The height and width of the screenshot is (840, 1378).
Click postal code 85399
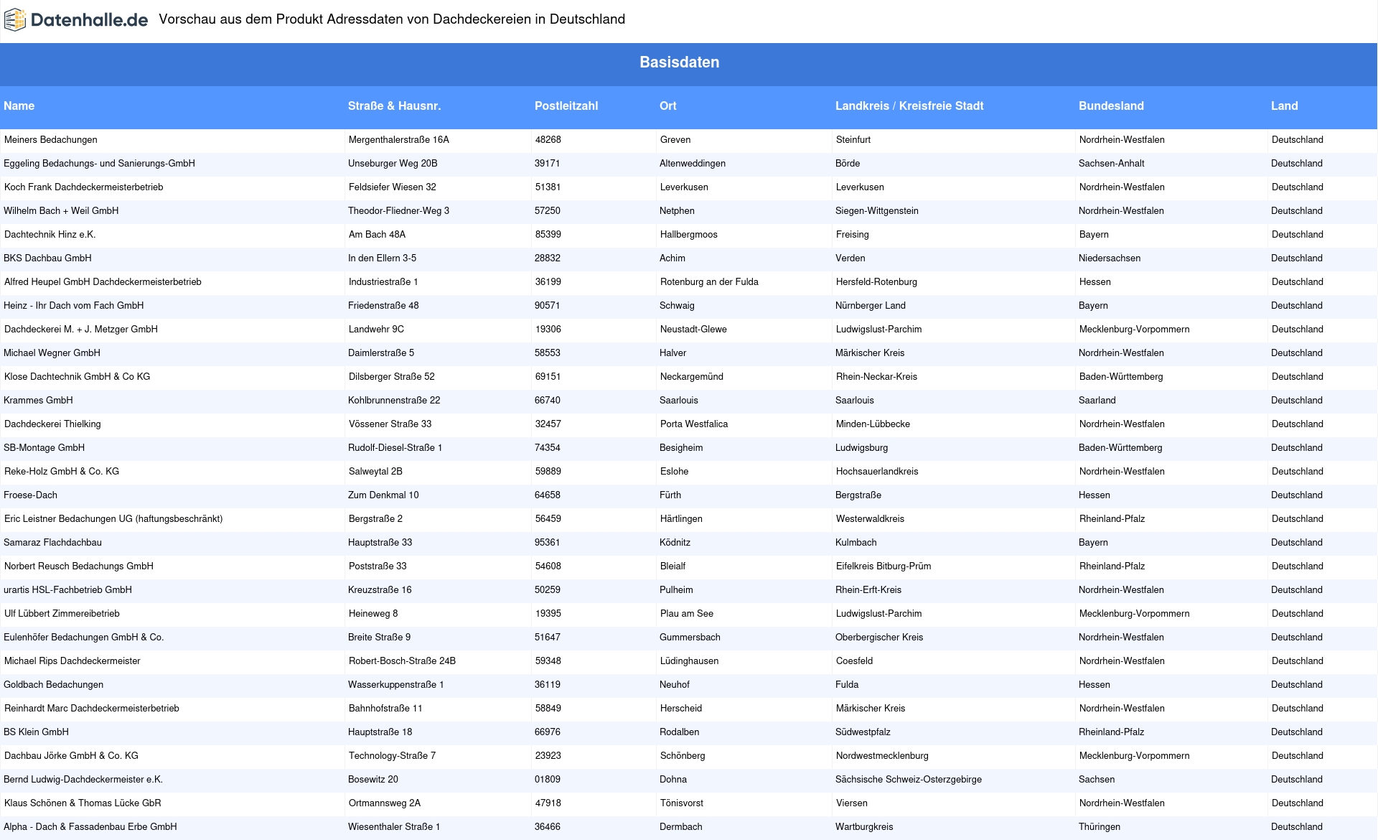coord(548,235)
